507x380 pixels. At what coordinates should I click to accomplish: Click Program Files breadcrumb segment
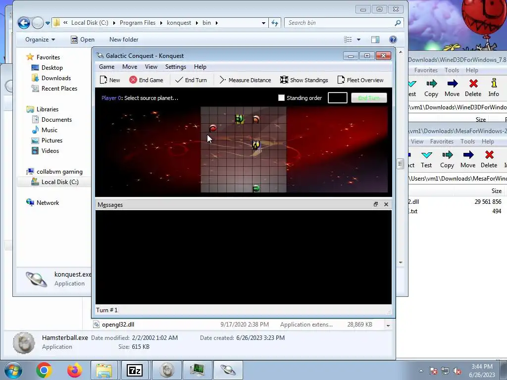[138, 23]
